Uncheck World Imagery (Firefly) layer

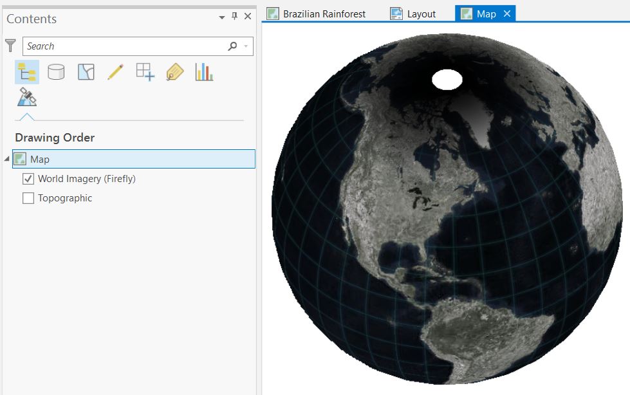pos(28,179)
